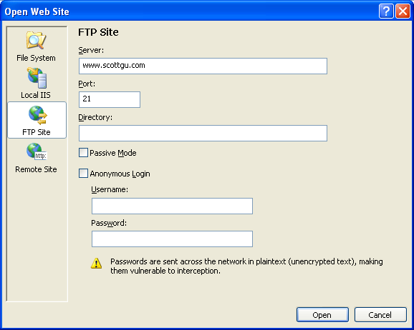Click the Local IIS label in sidebar

(x=36, y=95)
